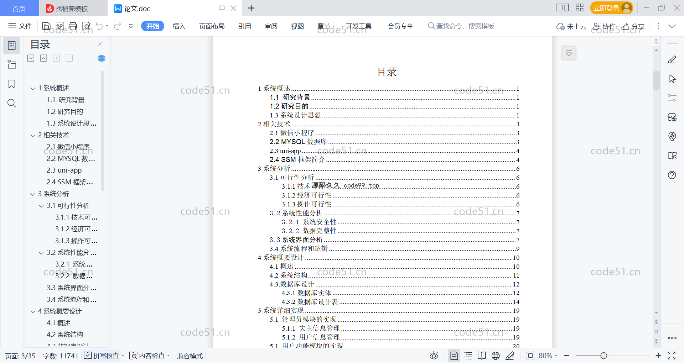The width and height of the screenshot is (684, 363).
Task: Open the bookmark pane in the left sidebar
Action: click(x=12, y=84)
